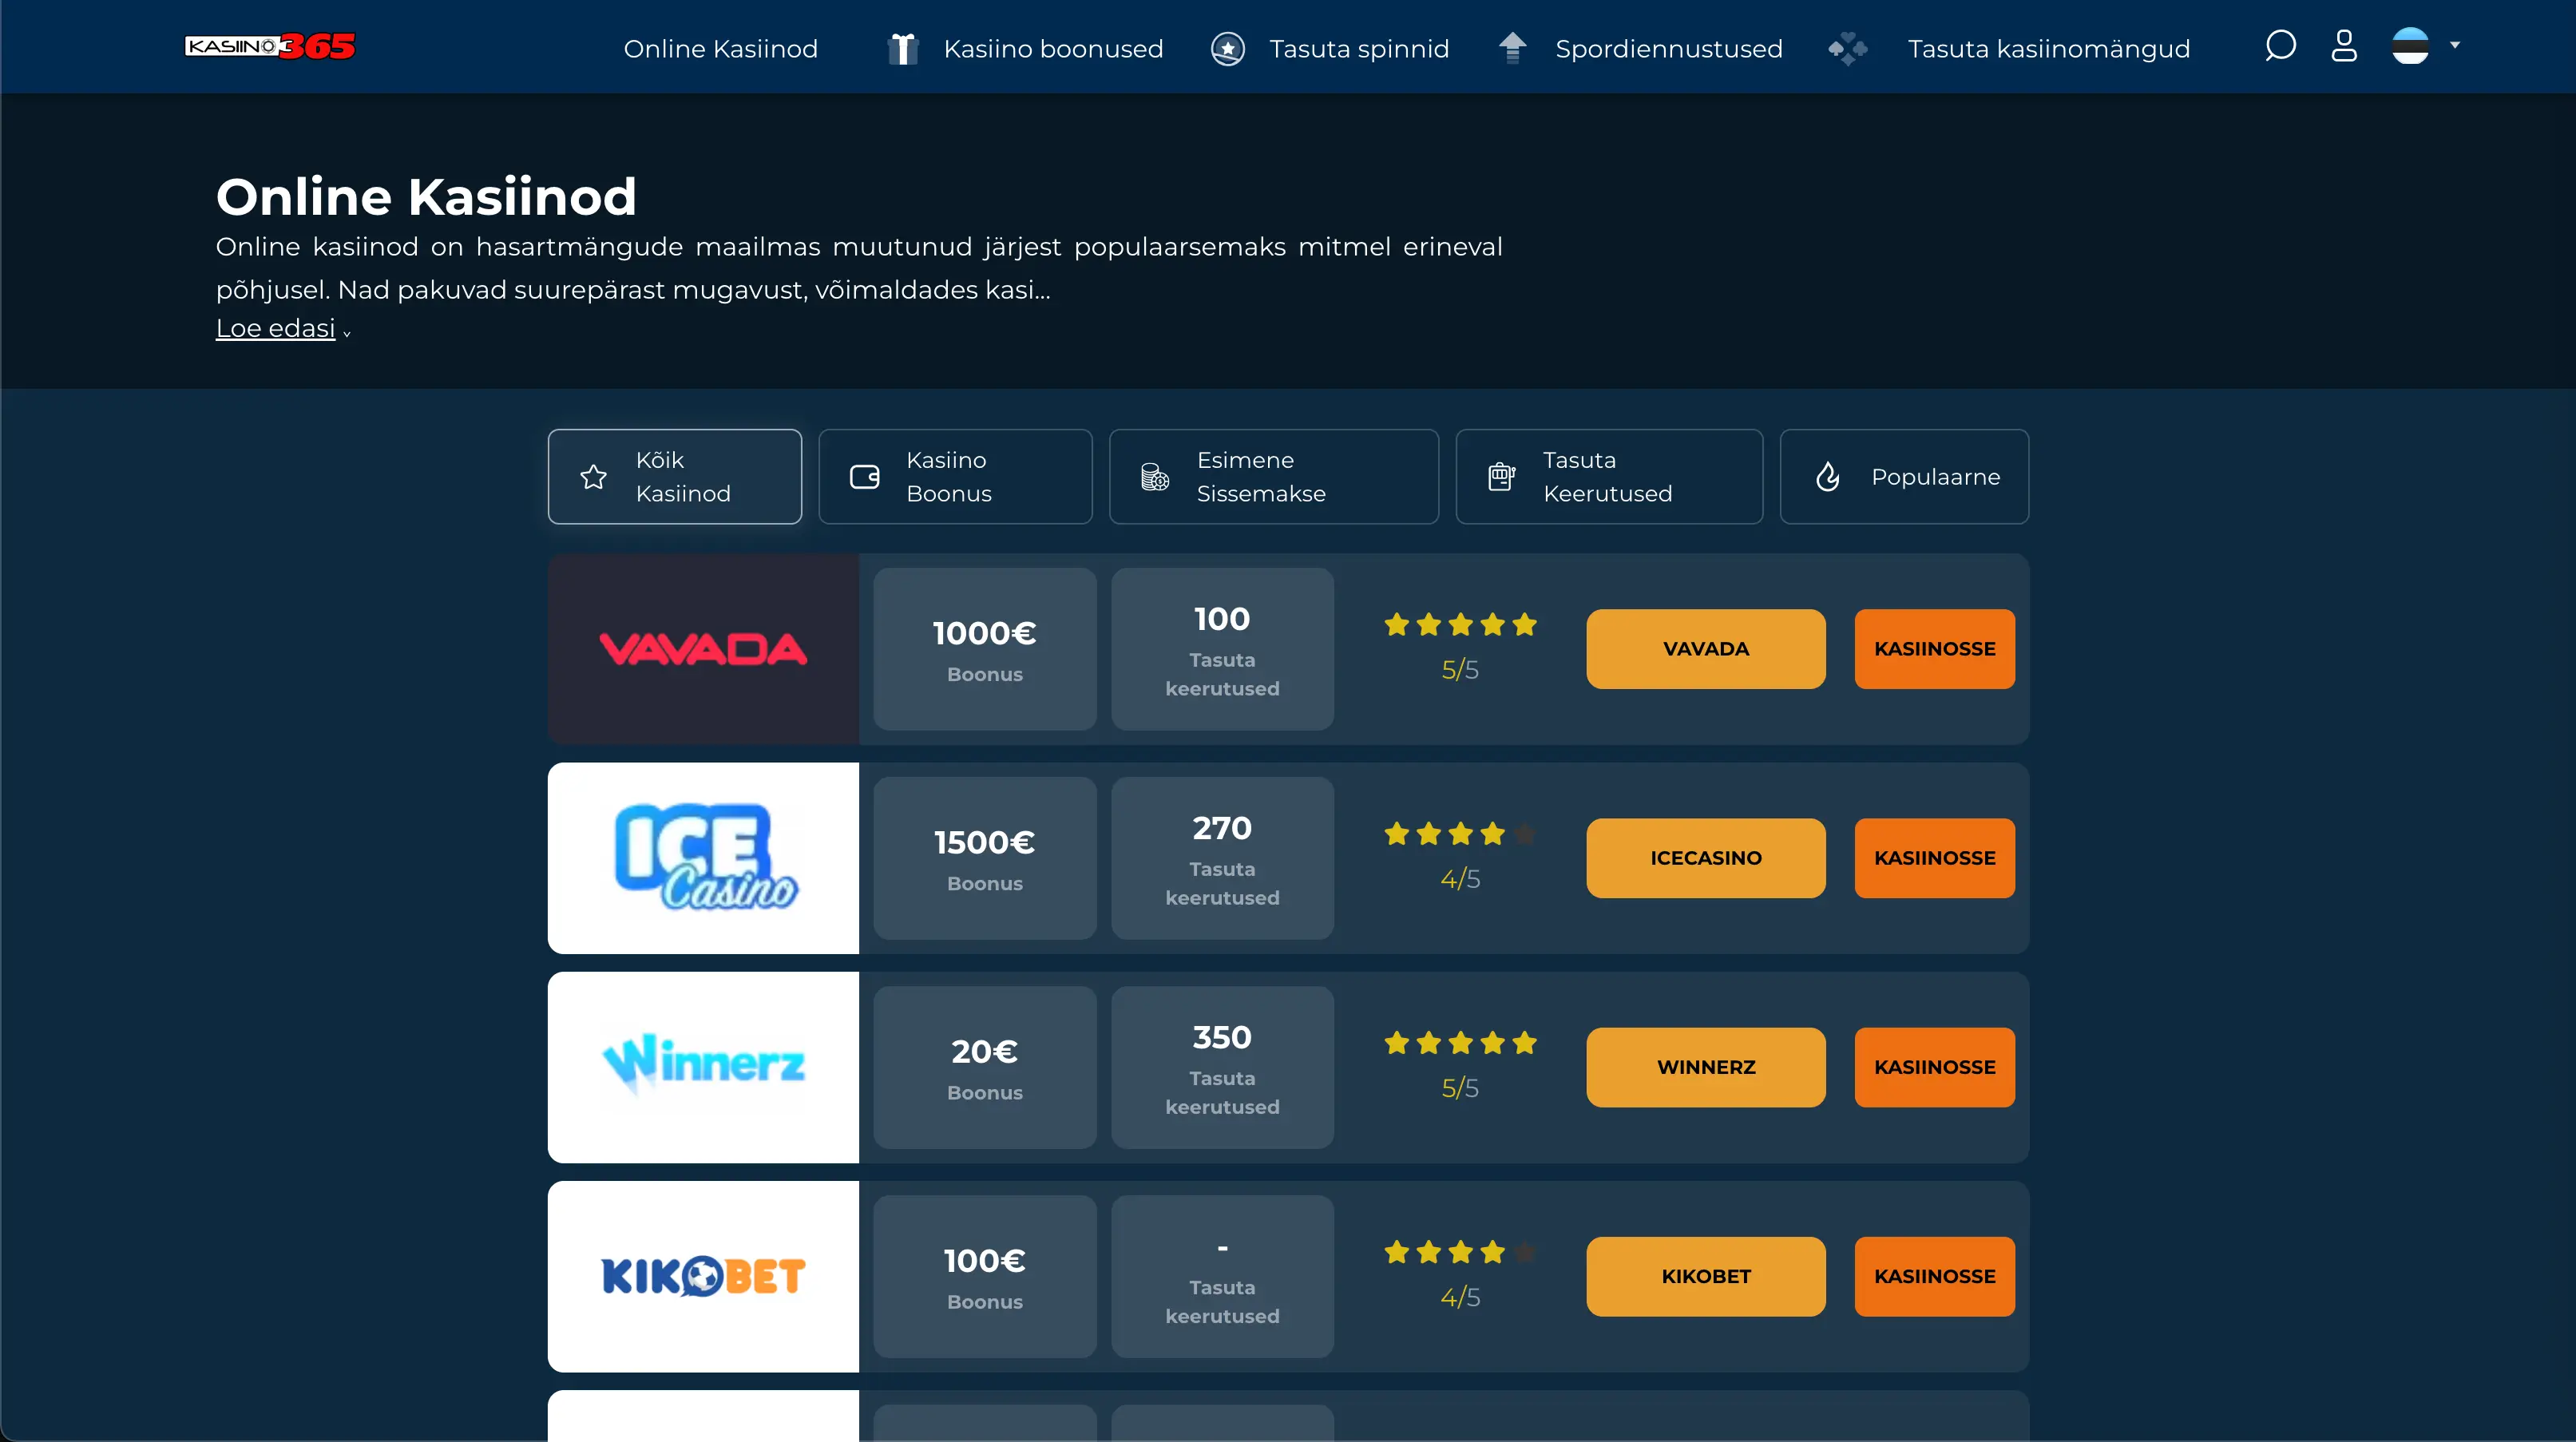
Task: Click KASIINOSSE in the IceCasino row
Action: coord(1935,858)
